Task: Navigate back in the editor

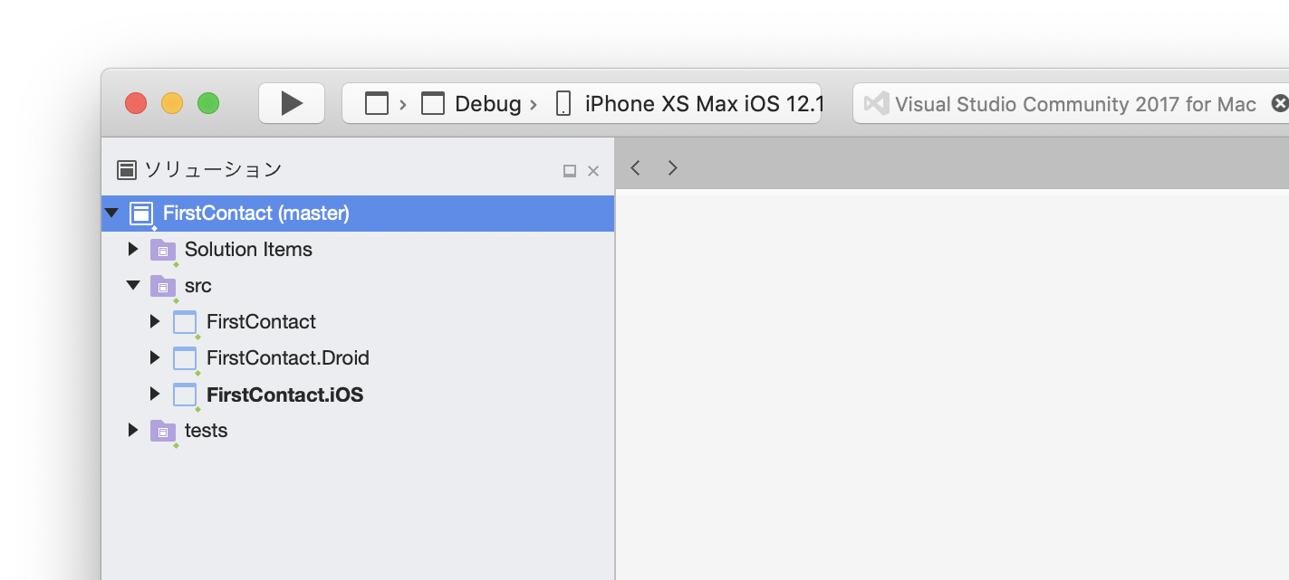Action: click(x=636, y=167)
